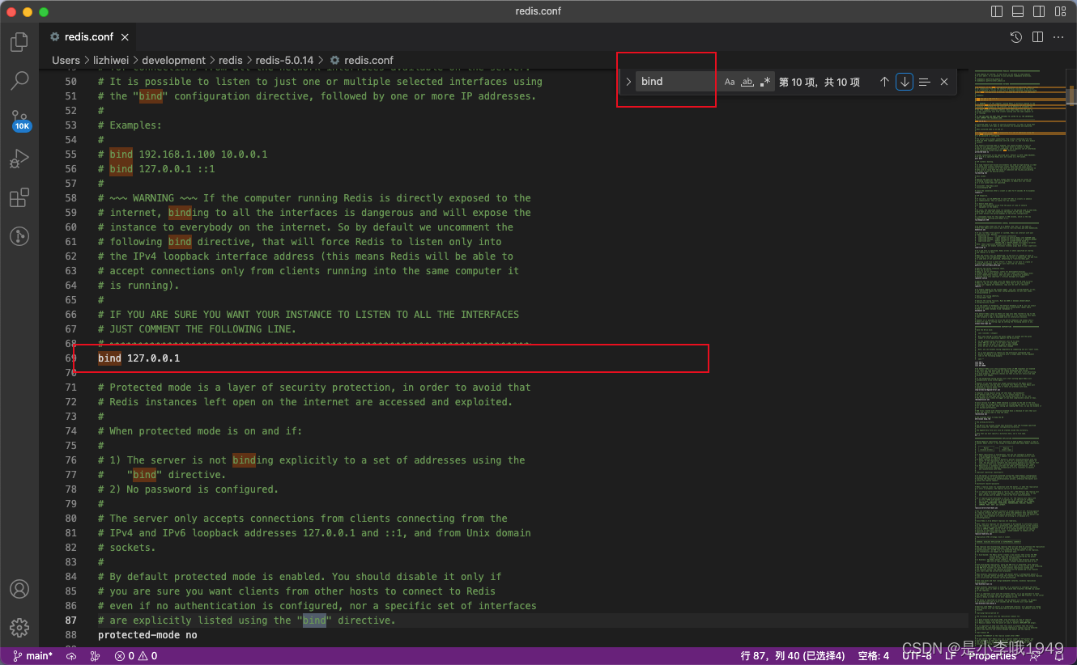Toggle primary side bar layout icon

pos(997,11)
